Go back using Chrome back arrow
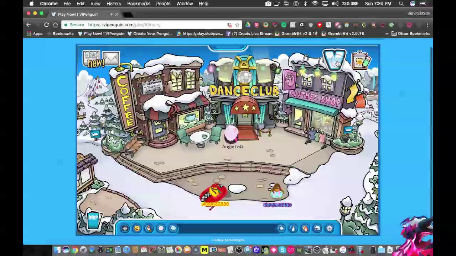This screenshot has width=456, height=256. (x=28, y=25)
